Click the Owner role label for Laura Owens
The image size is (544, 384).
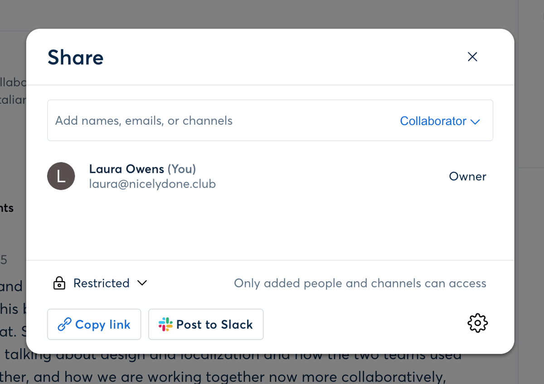(x=467, y=176)
